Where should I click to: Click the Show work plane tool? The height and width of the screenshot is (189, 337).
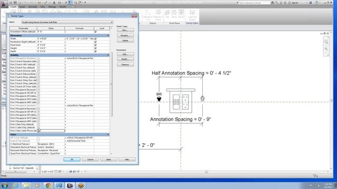click(x=174, y=14)
